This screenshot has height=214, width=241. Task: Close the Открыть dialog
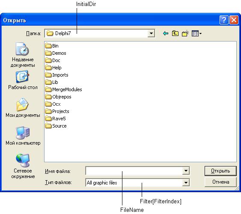pos(234,20)
